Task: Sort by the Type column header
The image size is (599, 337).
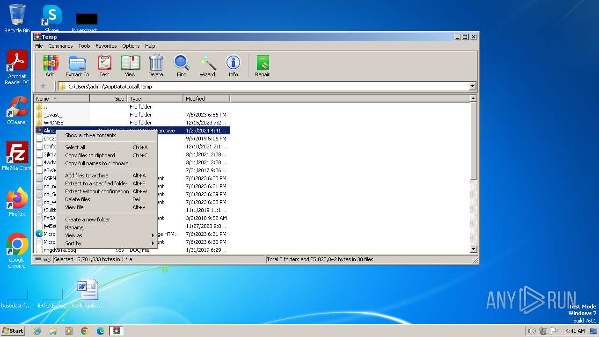Action: pyautogui.click(x=155, y=99)
